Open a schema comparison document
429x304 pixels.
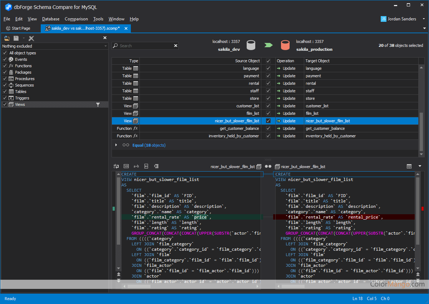tap(6, 38)
